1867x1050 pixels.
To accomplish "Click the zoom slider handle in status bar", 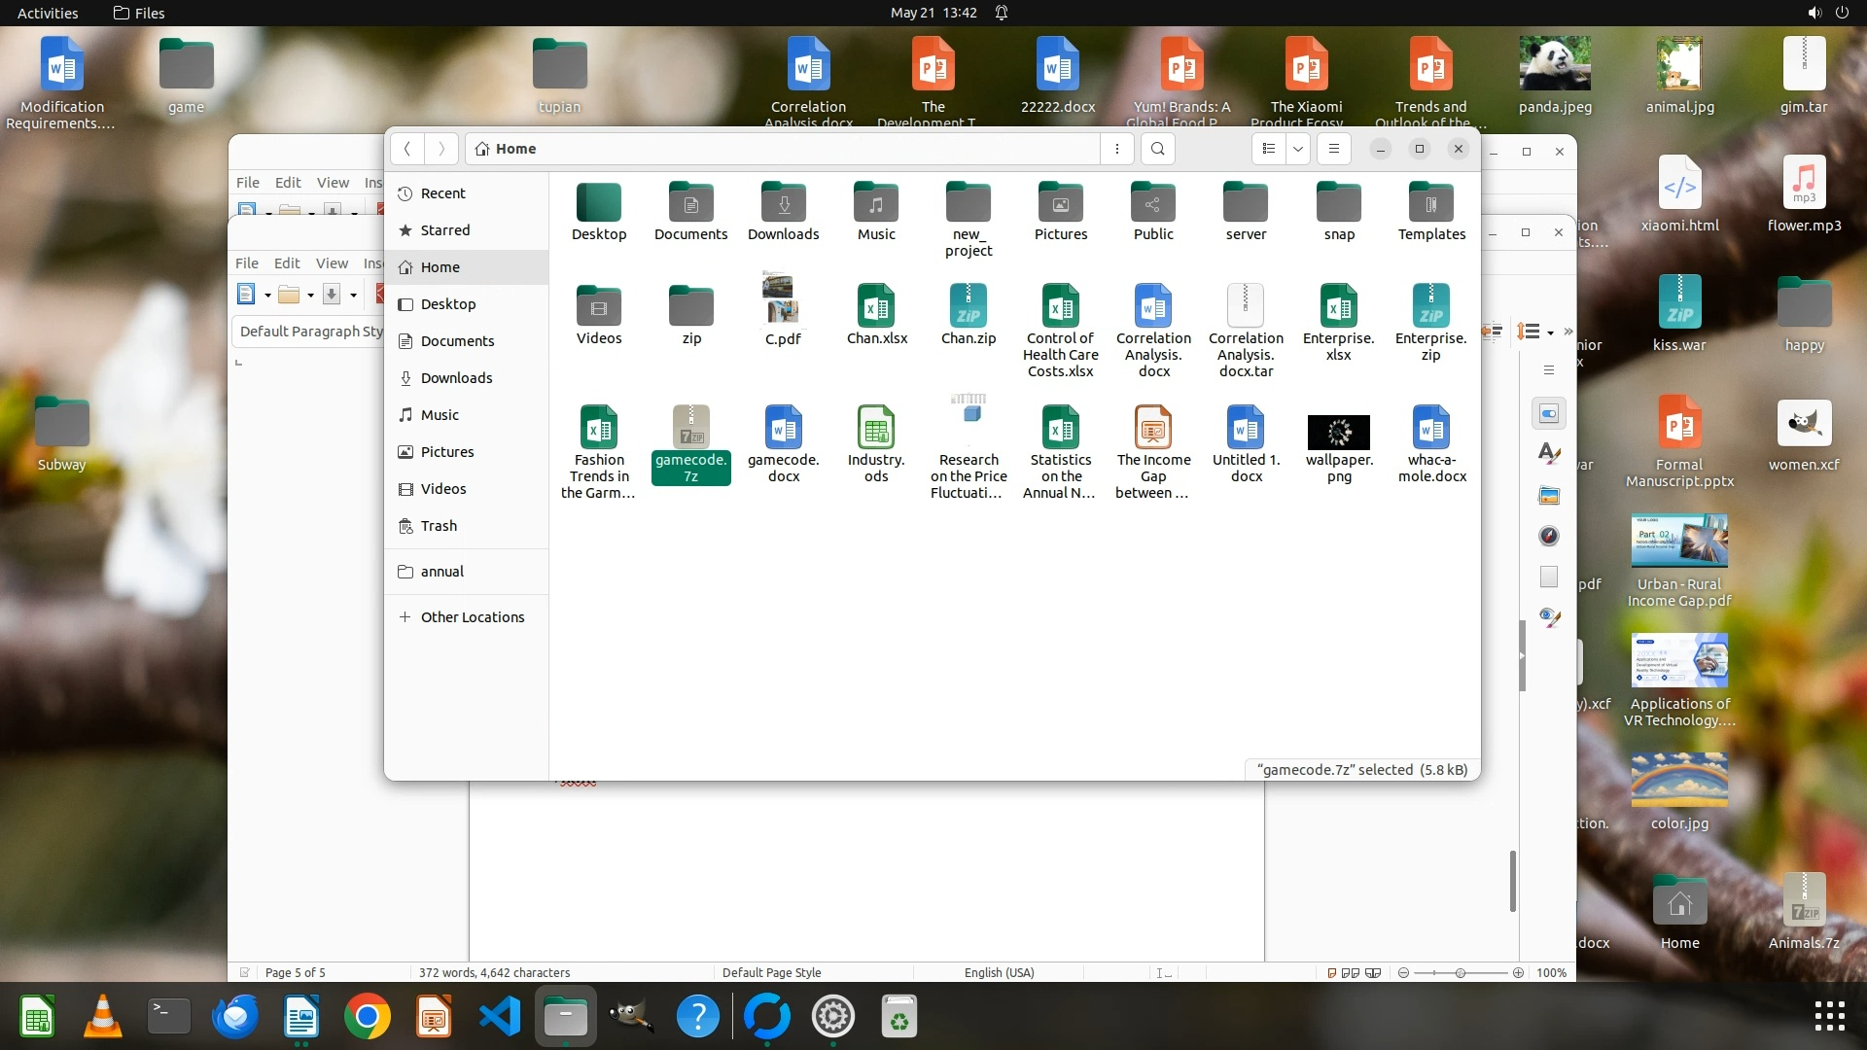I will [x=1460, y=972].
